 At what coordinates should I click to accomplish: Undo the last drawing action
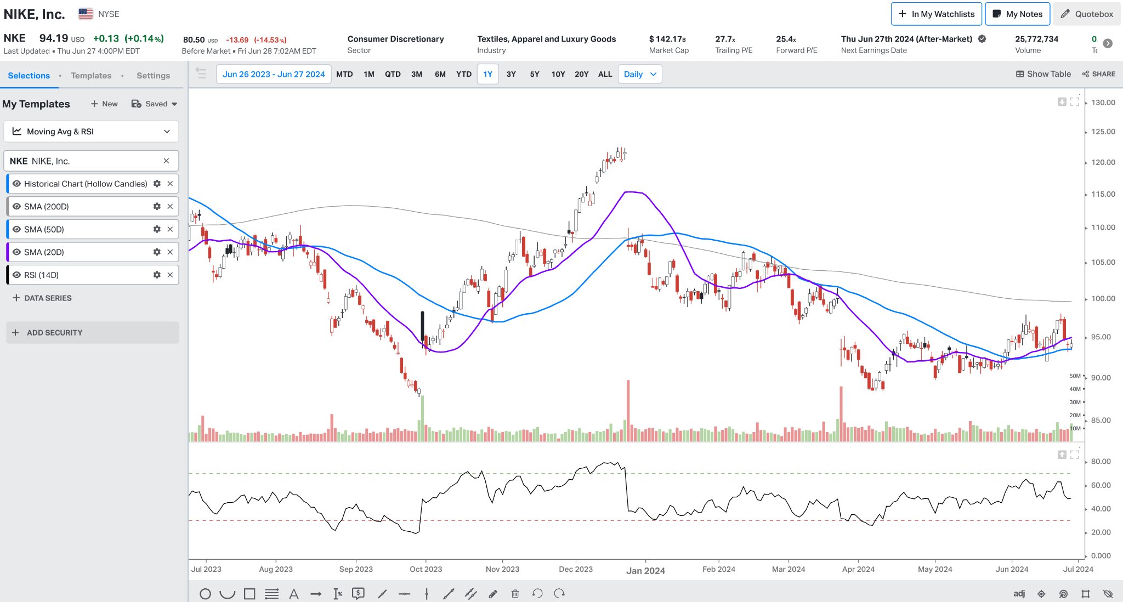[537, 593]
